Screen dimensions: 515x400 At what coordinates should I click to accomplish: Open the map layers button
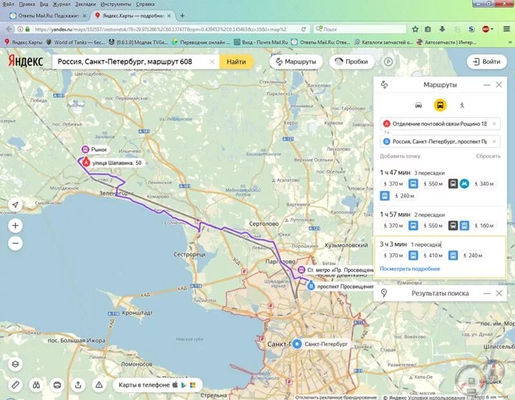pos(15,364)
